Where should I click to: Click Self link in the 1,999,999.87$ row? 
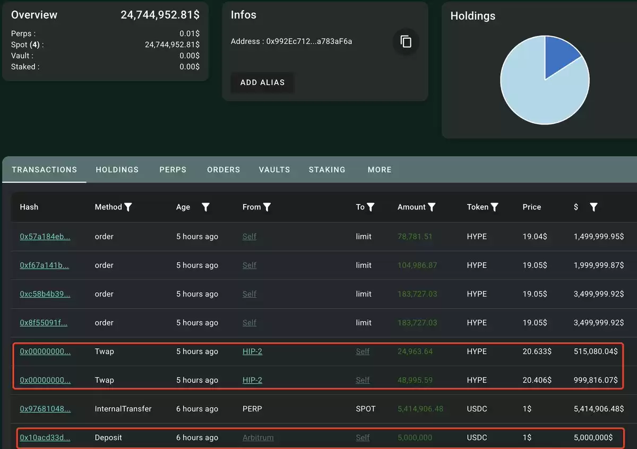(x=249, y=265)
